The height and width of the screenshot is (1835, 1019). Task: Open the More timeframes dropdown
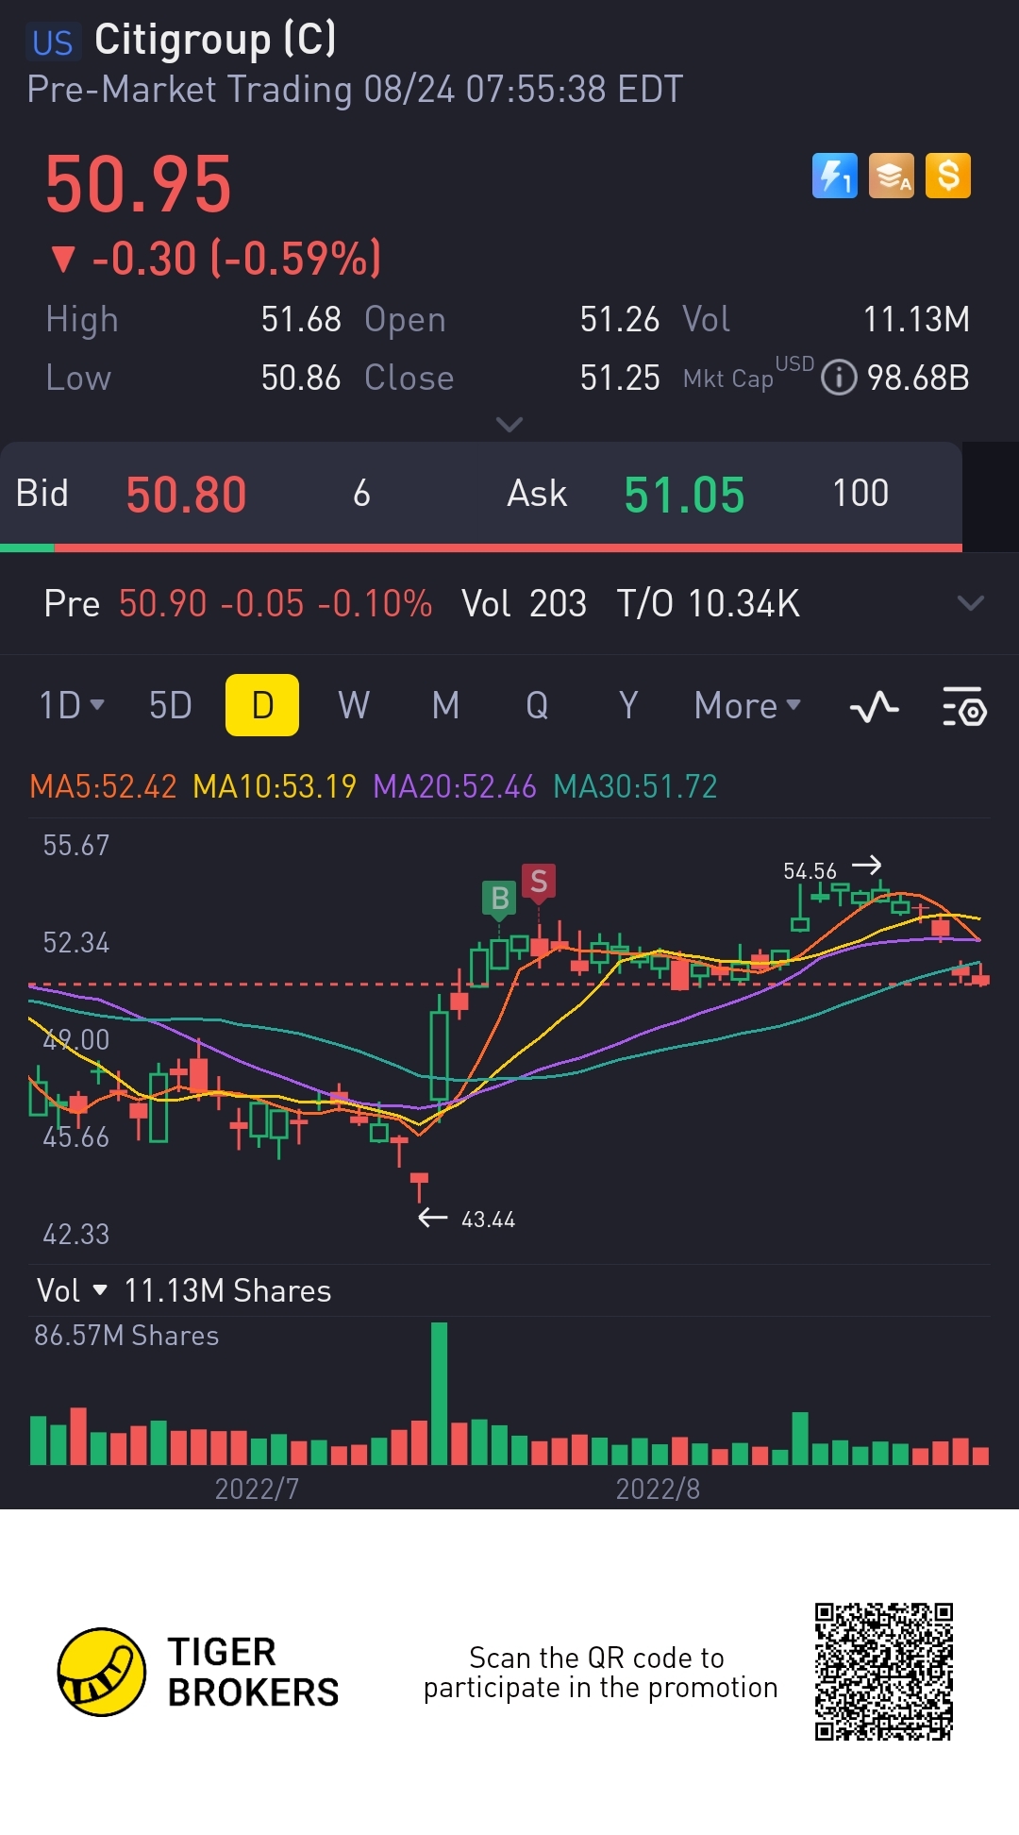pyautogui.click(x=747, y=705)
